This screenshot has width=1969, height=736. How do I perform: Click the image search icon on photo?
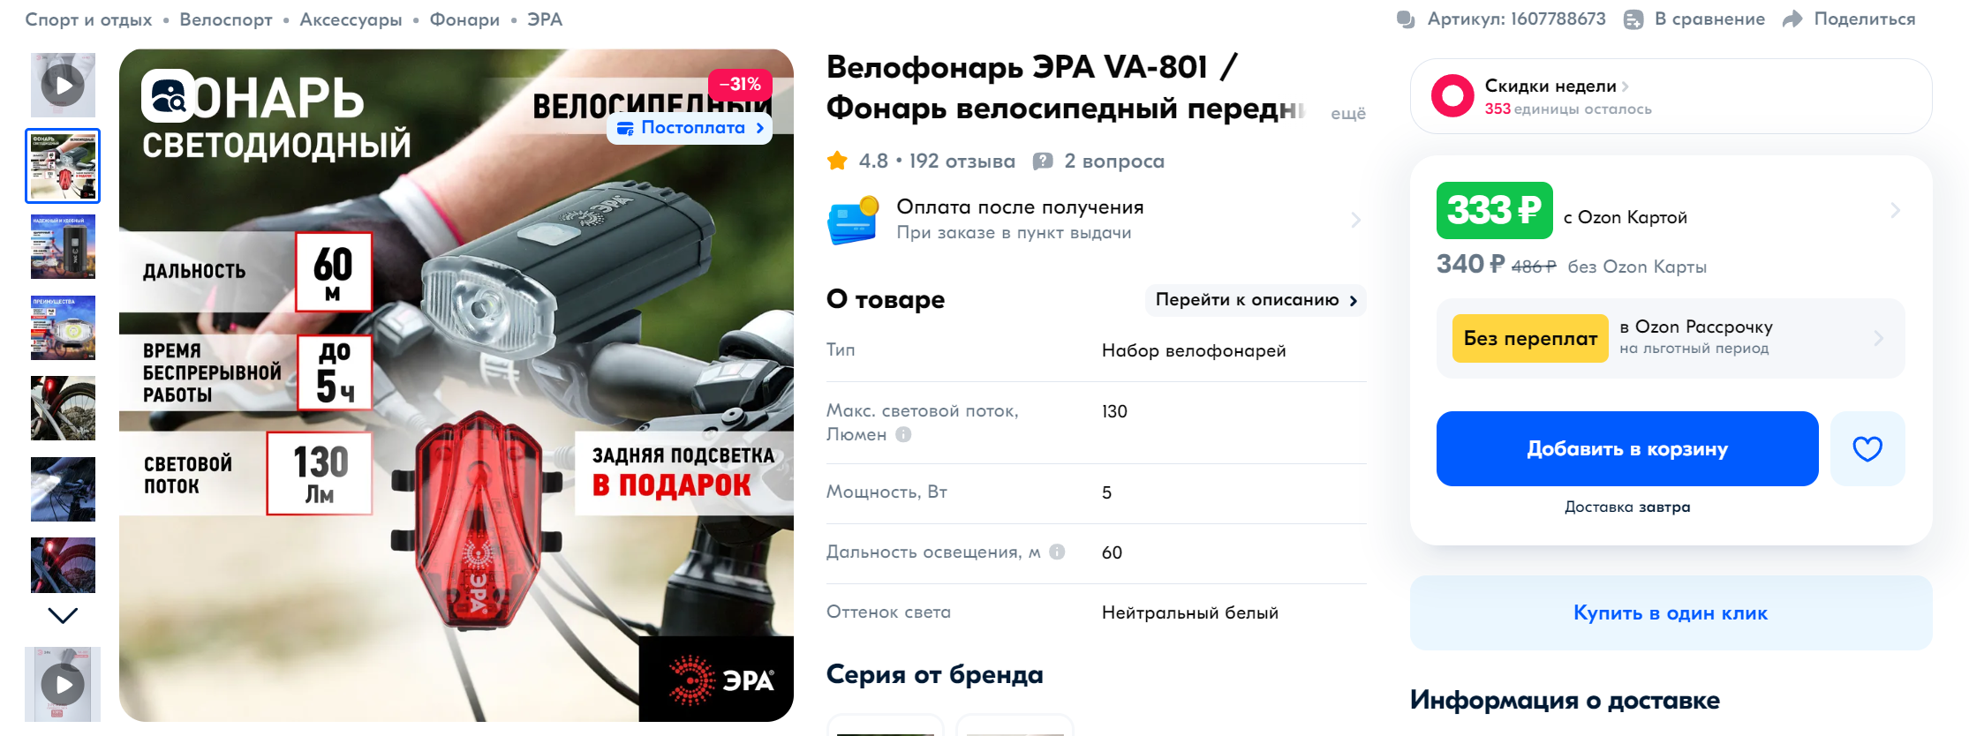click(x=168, y=95)
